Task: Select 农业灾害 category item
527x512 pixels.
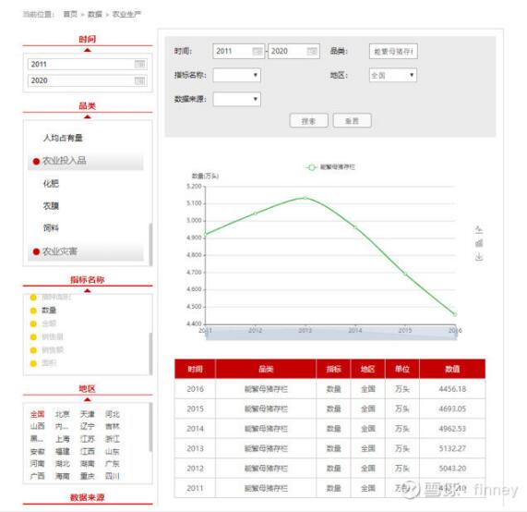Action: [x=86, y=251]
